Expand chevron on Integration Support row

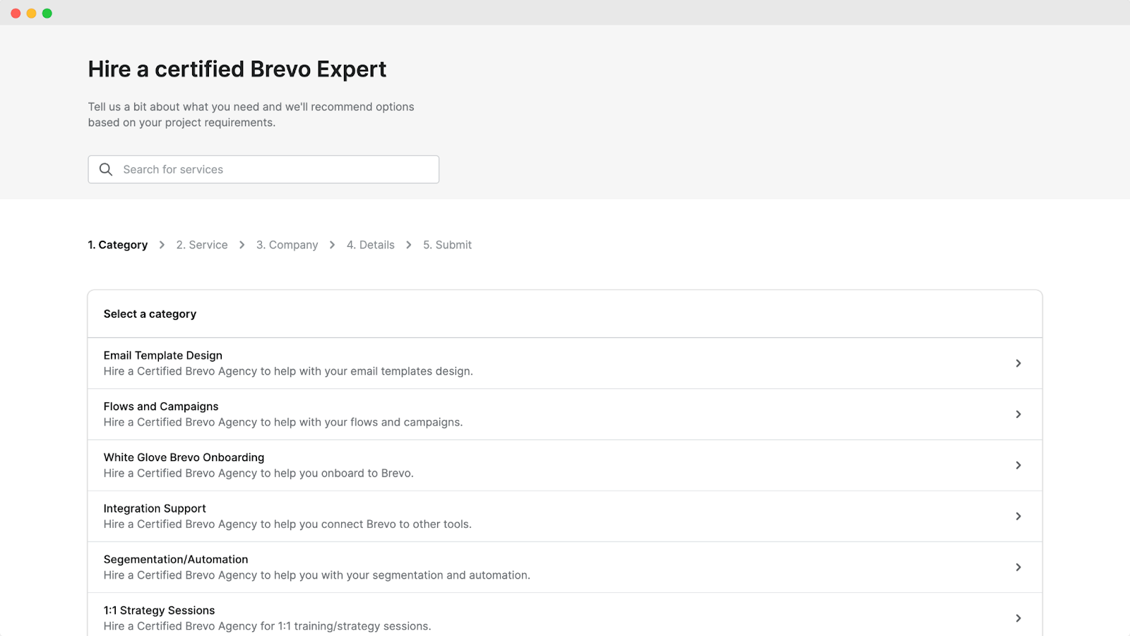coord(1018,516)
